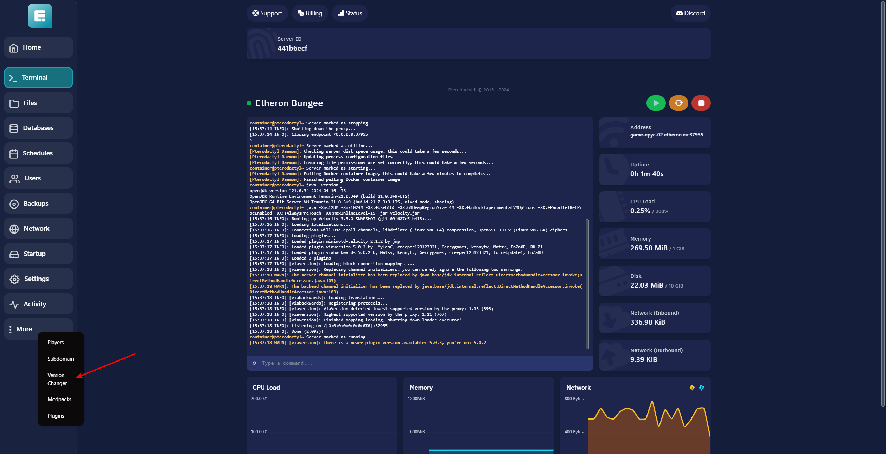Check the Status page
Screen dimensions: 886x454
[350, 13]
